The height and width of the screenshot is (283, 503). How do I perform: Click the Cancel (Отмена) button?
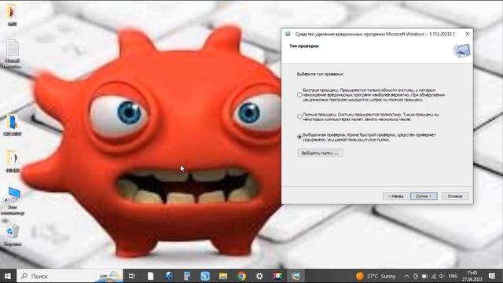(455, 196)
